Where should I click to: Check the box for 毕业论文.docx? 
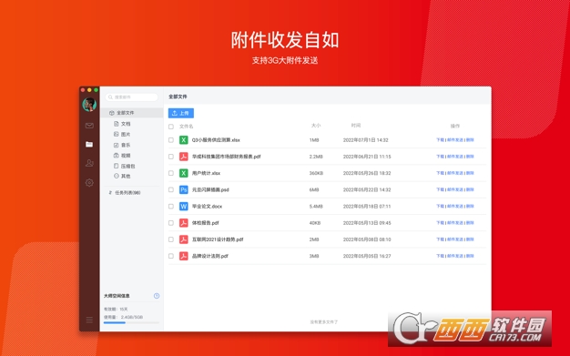(x=171, y=206)
